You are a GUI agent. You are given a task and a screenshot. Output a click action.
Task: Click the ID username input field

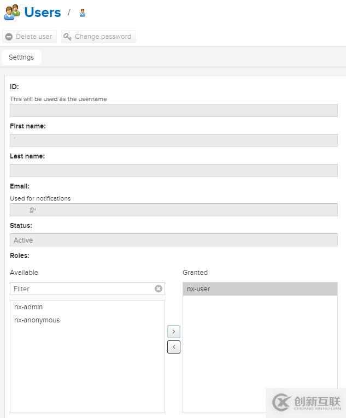point(173,110)
